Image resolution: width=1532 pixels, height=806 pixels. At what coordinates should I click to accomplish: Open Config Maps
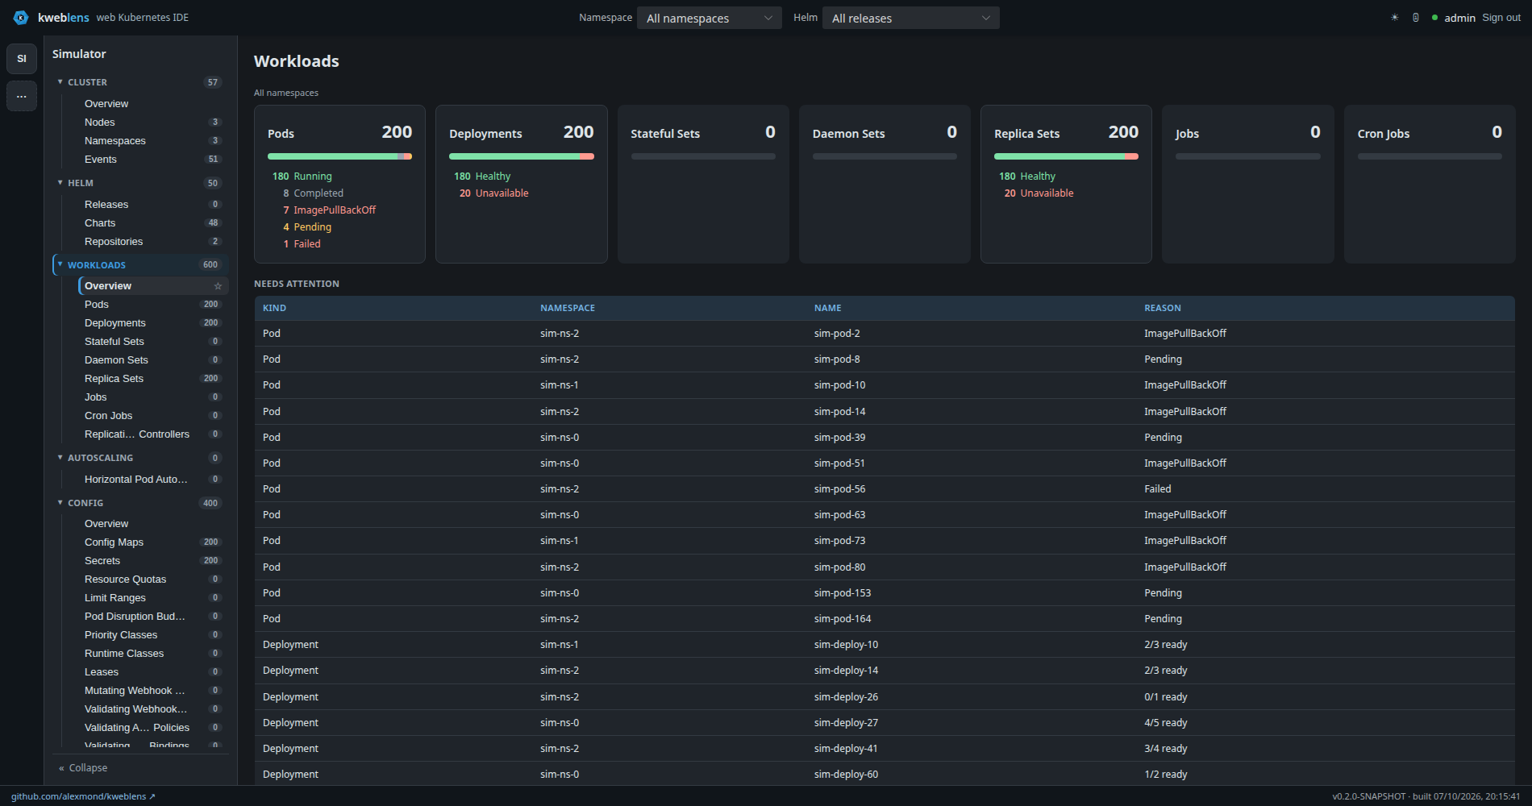pos(152,542)
